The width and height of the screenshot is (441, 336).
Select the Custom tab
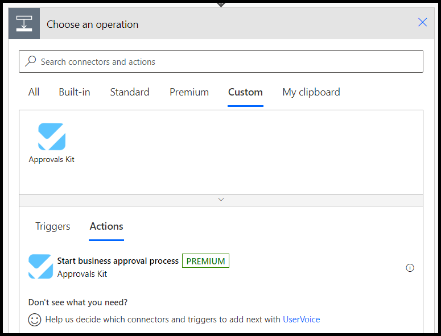(245, 92)
